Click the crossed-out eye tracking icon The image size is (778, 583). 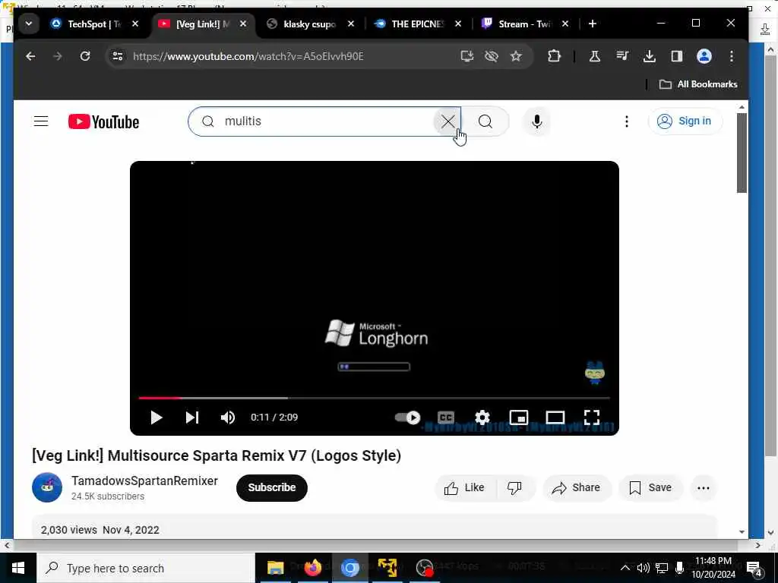[492, 56]
